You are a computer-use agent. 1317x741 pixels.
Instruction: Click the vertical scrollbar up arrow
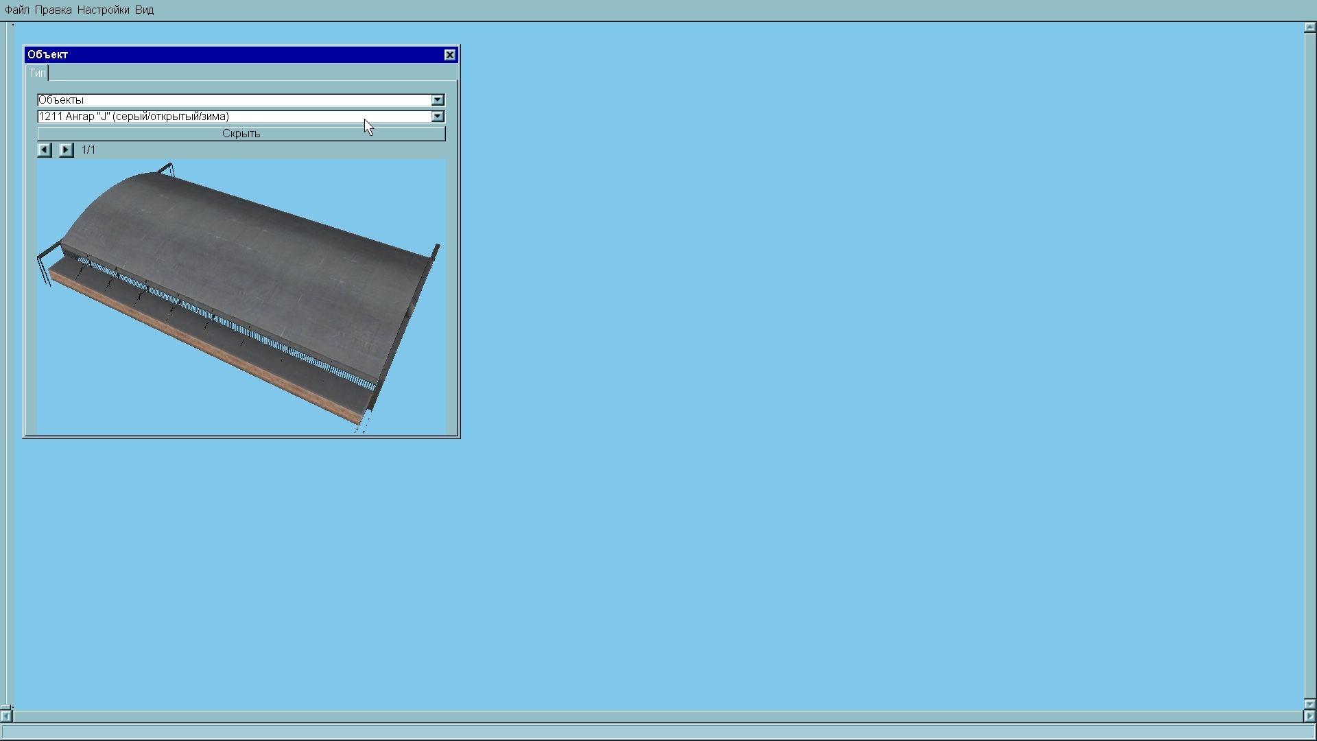pos(1309,28)
